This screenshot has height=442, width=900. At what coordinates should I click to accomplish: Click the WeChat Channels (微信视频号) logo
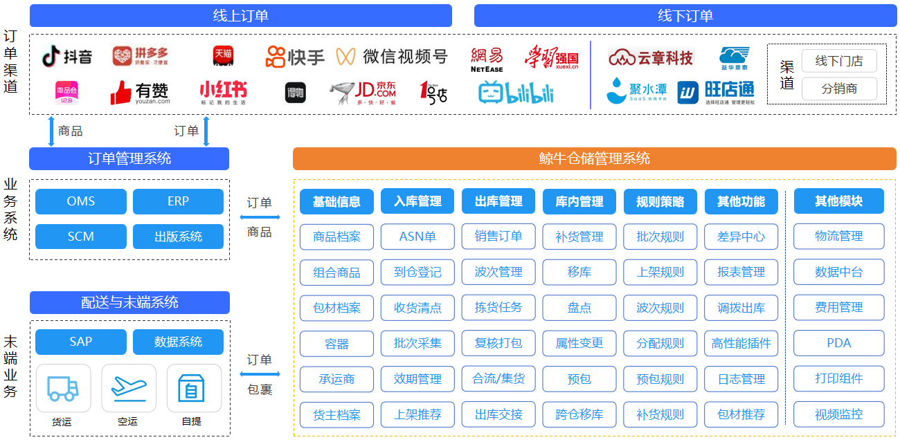(392, 57)
